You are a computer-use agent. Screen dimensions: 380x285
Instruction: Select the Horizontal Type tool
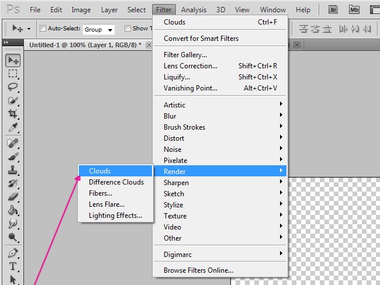(13, 266)
